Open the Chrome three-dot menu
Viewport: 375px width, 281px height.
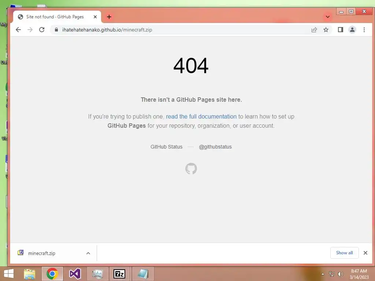point(364,30)
